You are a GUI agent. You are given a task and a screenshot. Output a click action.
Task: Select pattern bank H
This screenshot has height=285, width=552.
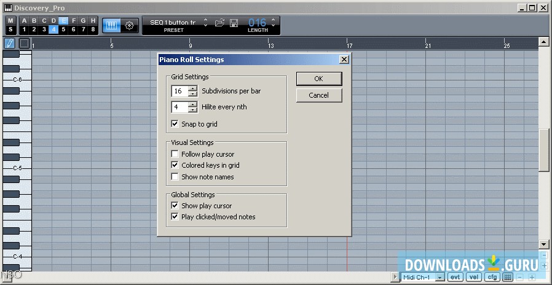pos(93,21)
